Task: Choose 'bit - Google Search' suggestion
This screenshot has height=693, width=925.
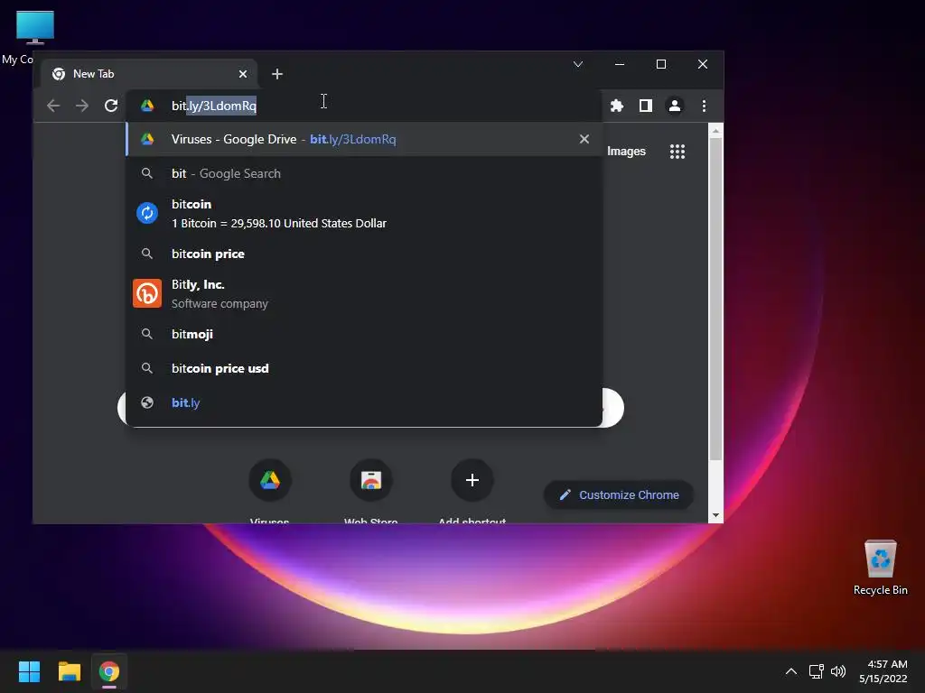Action: pyautogui.click(x=364, y=173)
